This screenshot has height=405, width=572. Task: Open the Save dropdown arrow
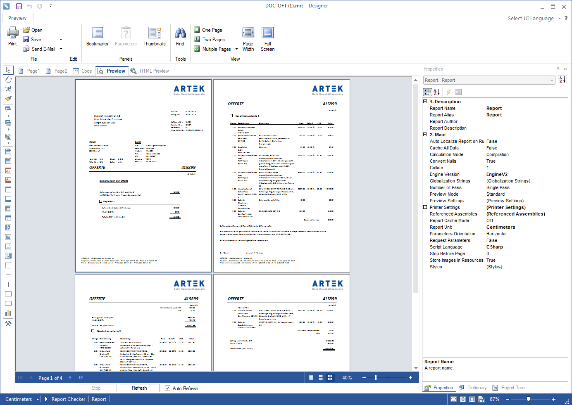61,40
